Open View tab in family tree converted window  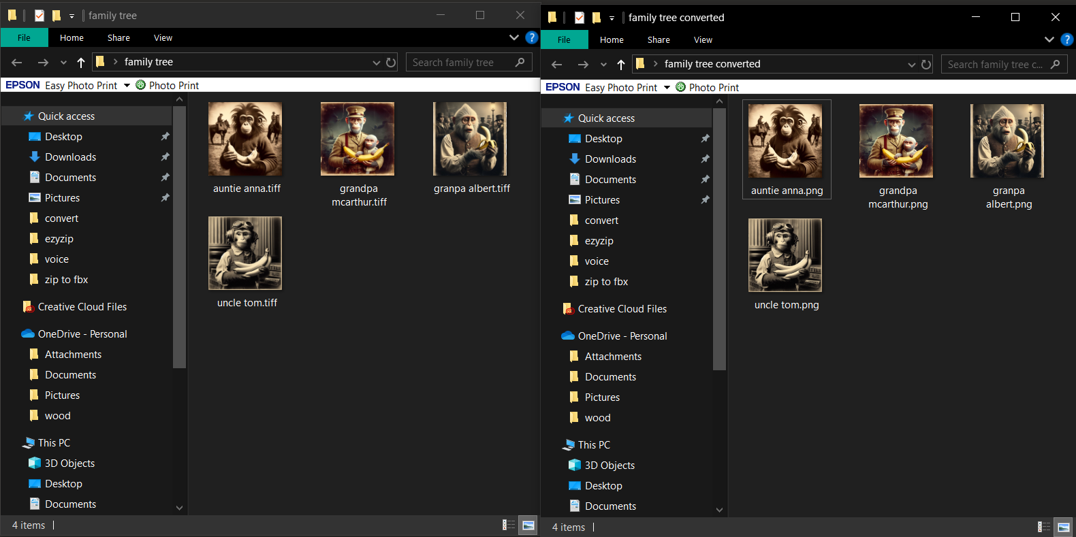[x=703, y=39]
